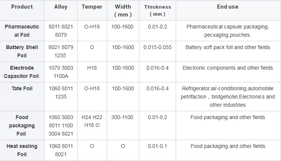This screenshot has height=161, width=281.
Task: Select the 1070 3003 1100A alloy cell
Action: pyautogui.click(x=61, y=72)
